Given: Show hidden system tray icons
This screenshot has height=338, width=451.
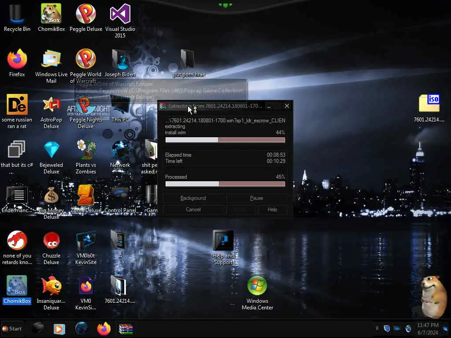Looking at the screenshot, I should [377, 328].
